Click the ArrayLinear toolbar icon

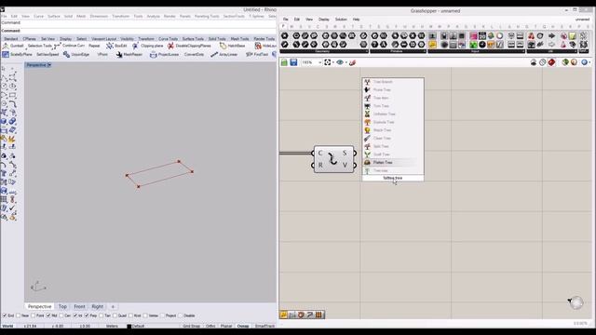[214, 55]
